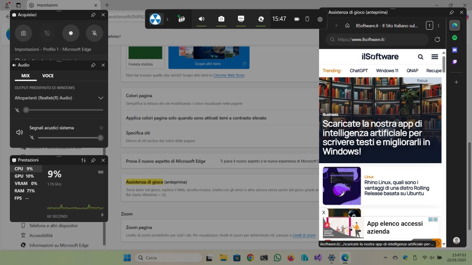Open the Game Bar widget menu icon
Screen dimensions: 472x265
pyautogui.click(x=182, y=19)
